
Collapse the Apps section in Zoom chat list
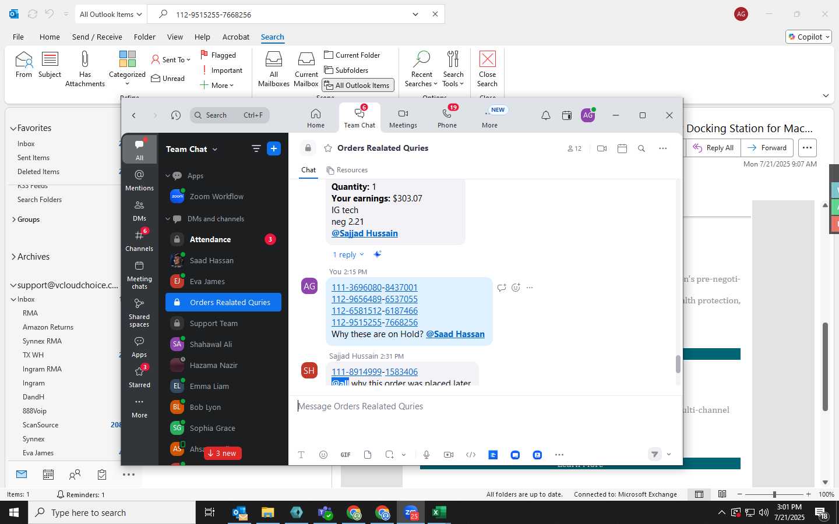pos(168,176)
